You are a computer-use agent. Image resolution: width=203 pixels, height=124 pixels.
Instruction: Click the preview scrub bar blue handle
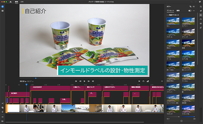(36, 78)
